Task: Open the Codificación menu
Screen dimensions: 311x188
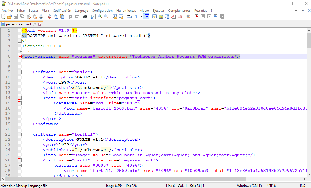Action: (x=62, y=11)
